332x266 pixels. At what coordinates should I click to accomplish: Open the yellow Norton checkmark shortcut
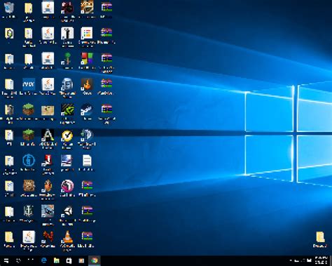pos(67,135)
